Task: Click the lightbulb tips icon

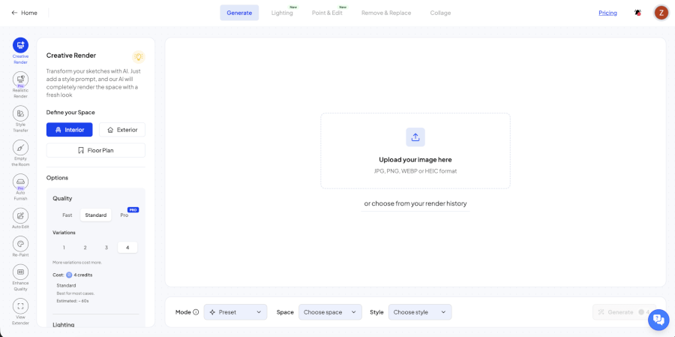Action: pos(138,56)
